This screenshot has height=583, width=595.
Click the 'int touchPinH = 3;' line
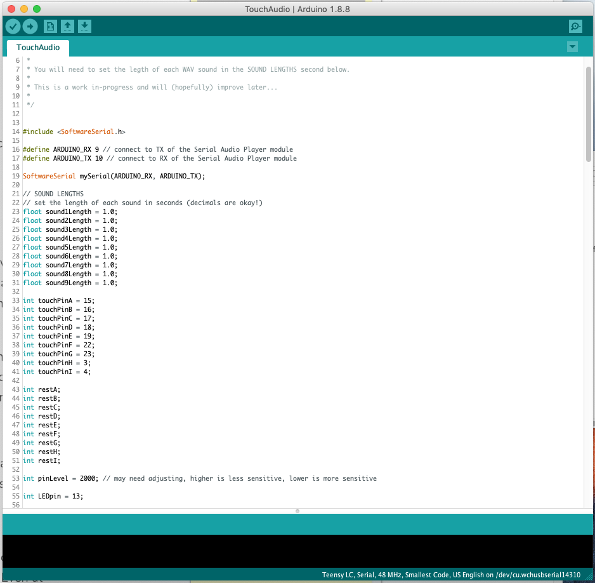(x=57, y=363)
